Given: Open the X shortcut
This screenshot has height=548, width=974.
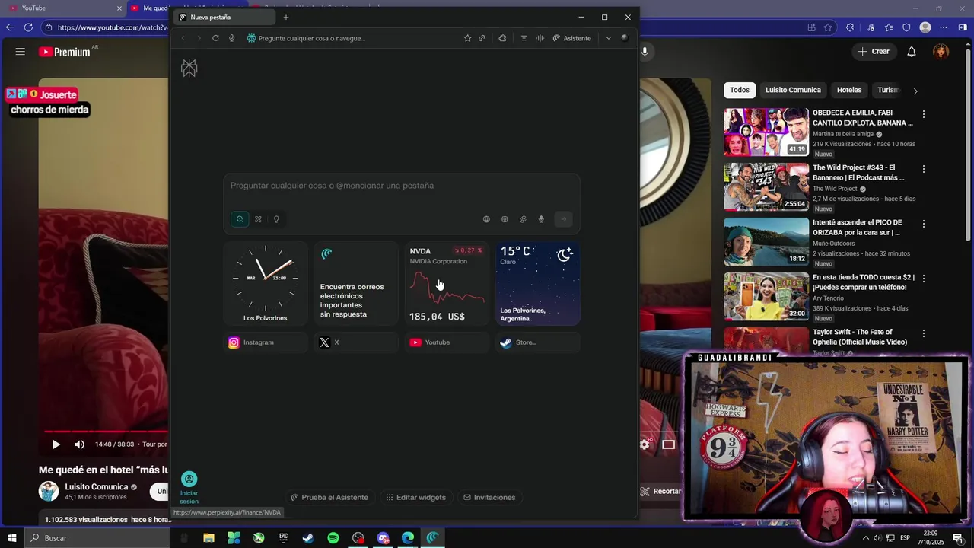Looking at the screenshot, I should 356,342.
